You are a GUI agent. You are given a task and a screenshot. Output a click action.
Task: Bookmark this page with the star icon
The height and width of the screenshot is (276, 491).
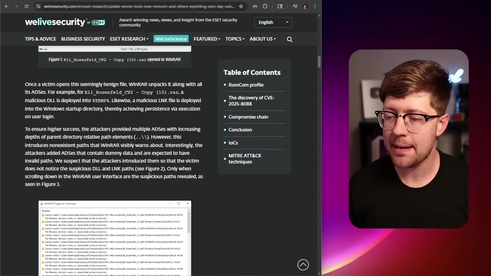[x=241, y=6]
